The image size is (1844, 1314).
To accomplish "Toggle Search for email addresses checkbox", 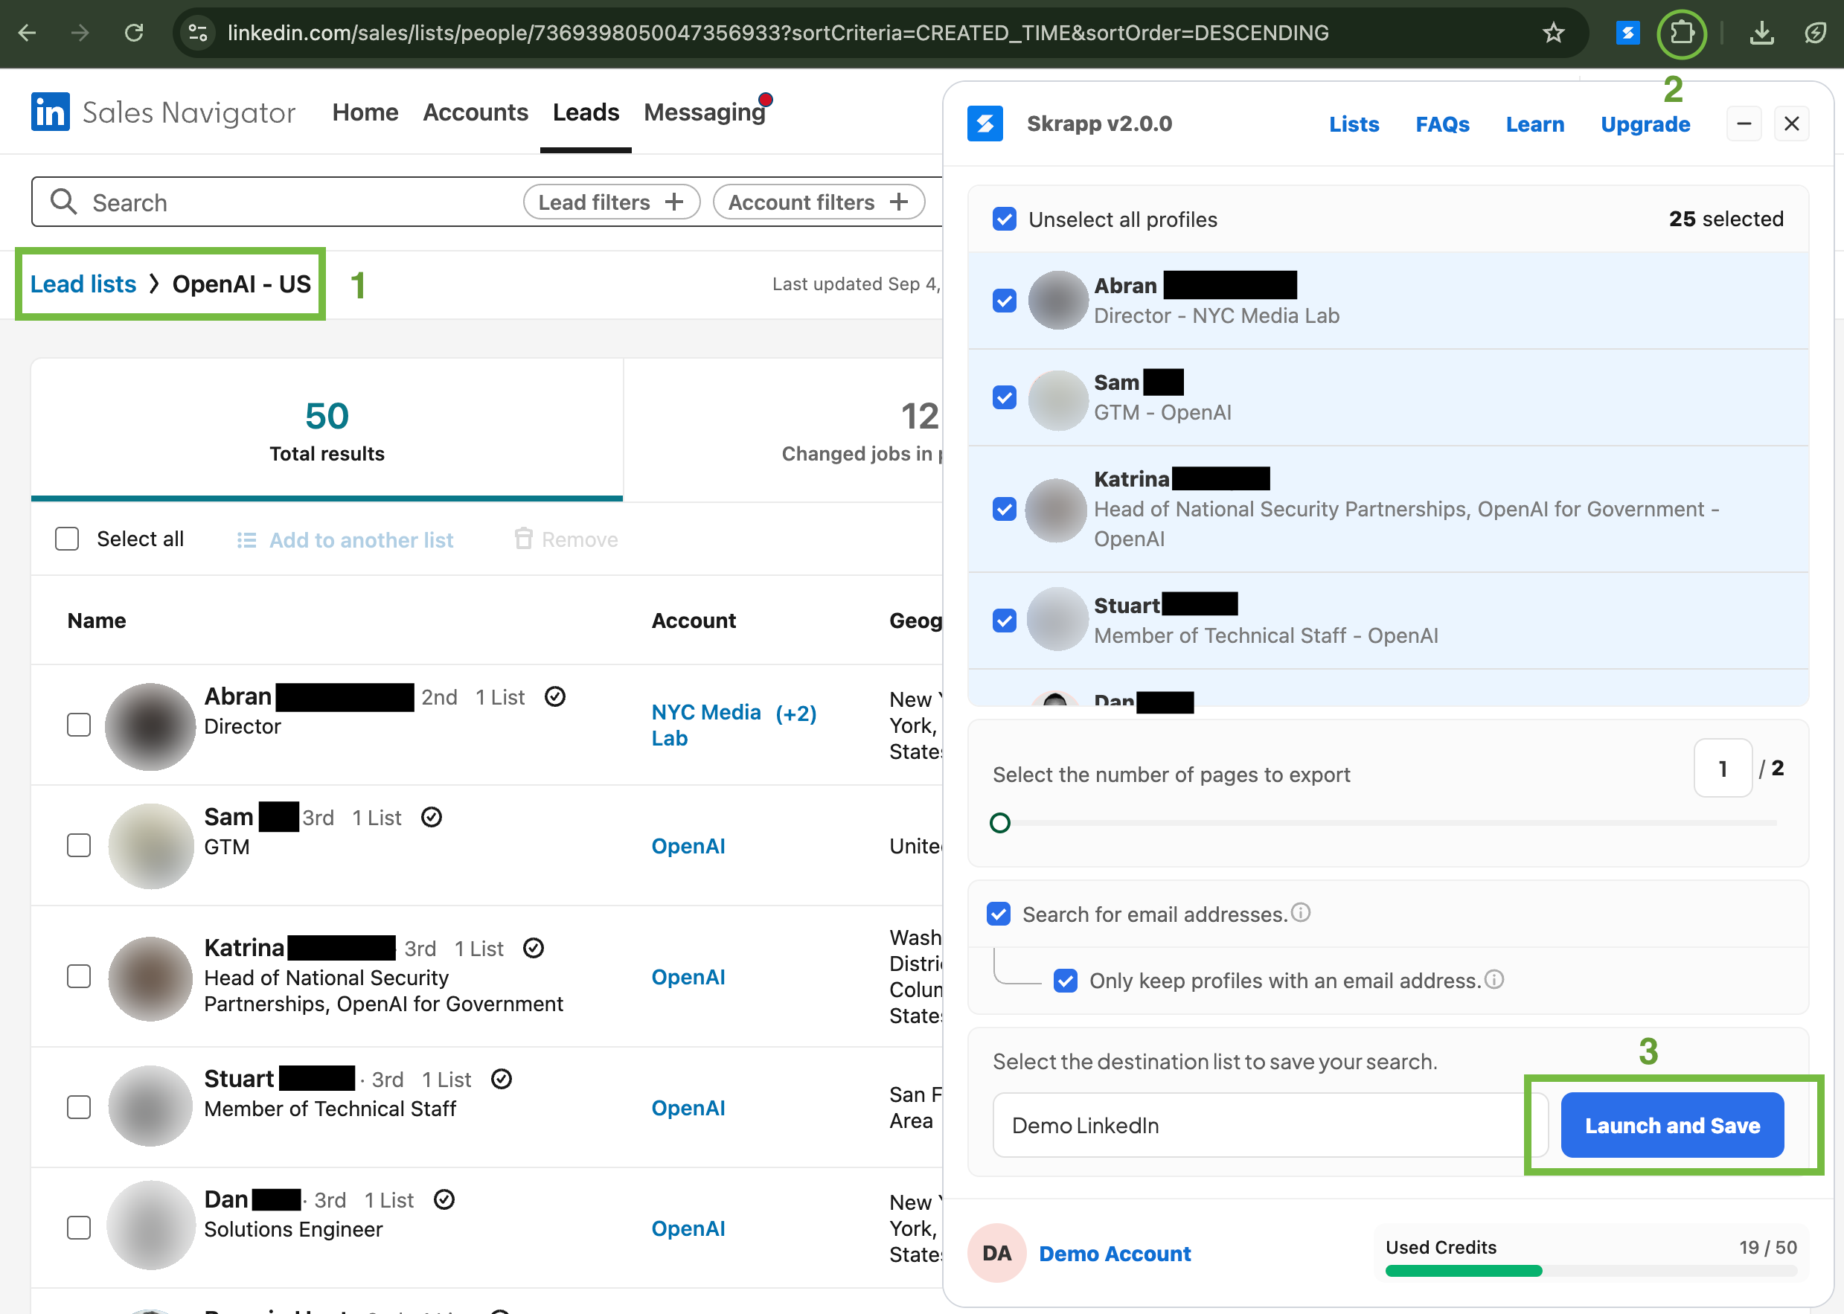I will [999, 914].
